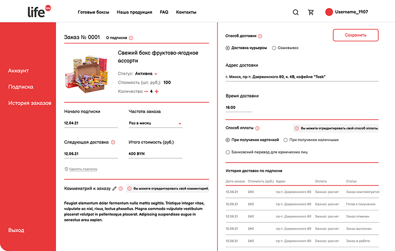Click the delivery address input field

pyautogui.click(x=302, y=76)
